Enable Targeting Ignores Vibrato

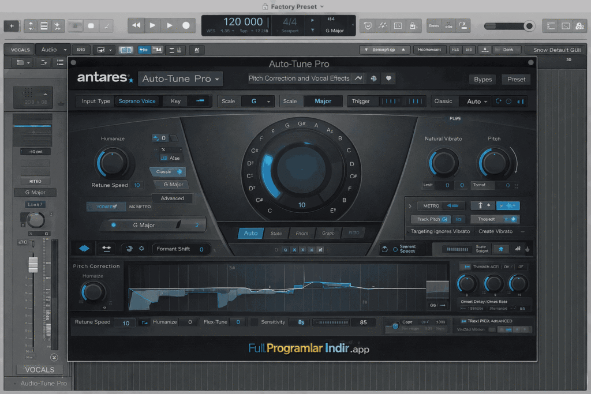click(440, 231)
